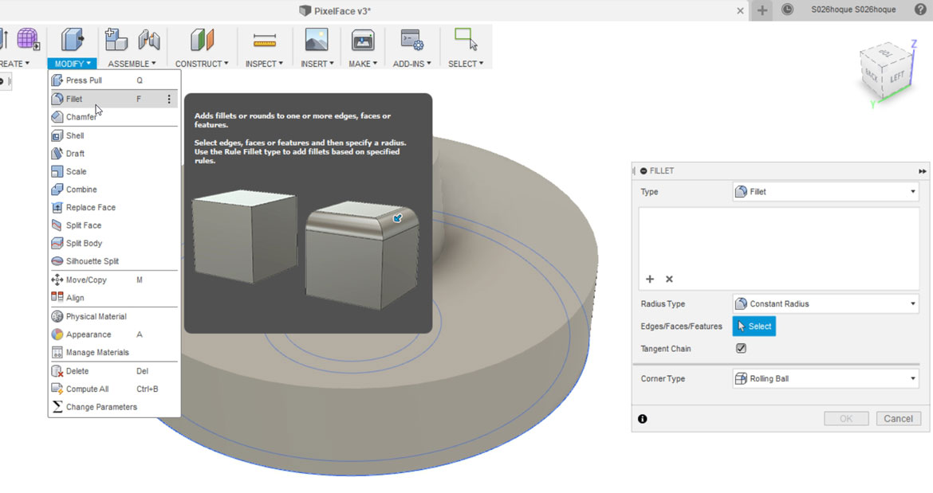Open job status clock icon
The height and width of the screenshot is (493, 933).
pyautogui.click(x=787, y=10)
